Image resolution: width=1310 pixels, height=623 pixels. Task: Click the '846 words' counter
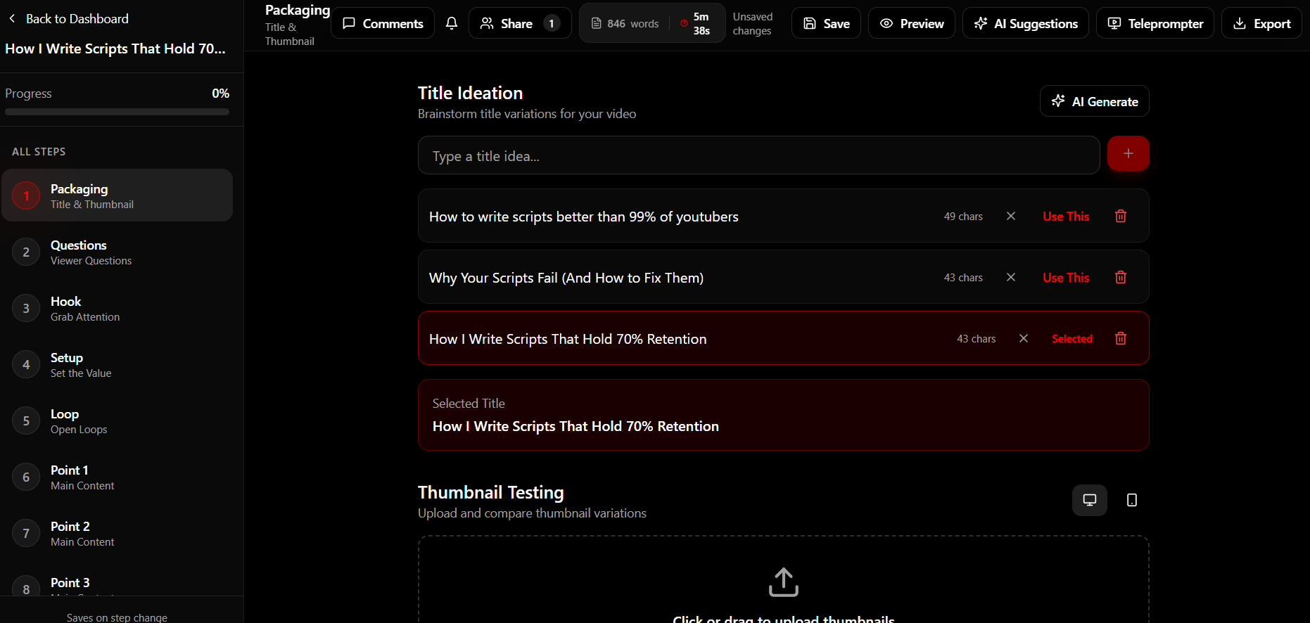point(625,23)
